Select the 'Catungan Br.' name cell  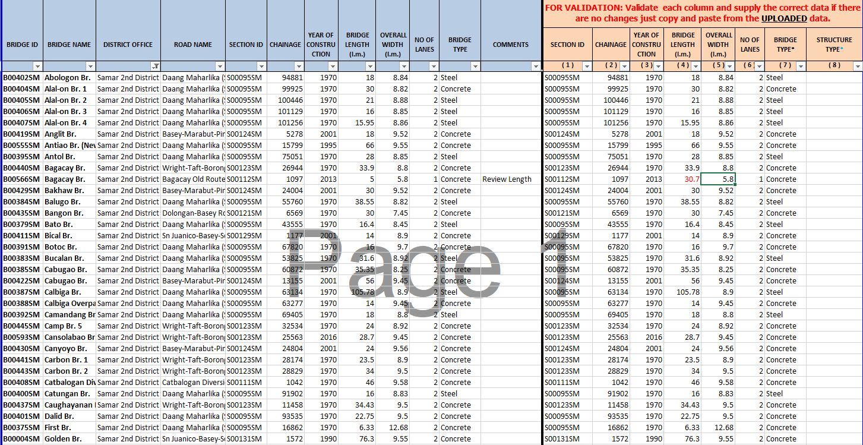coord(69,394)
